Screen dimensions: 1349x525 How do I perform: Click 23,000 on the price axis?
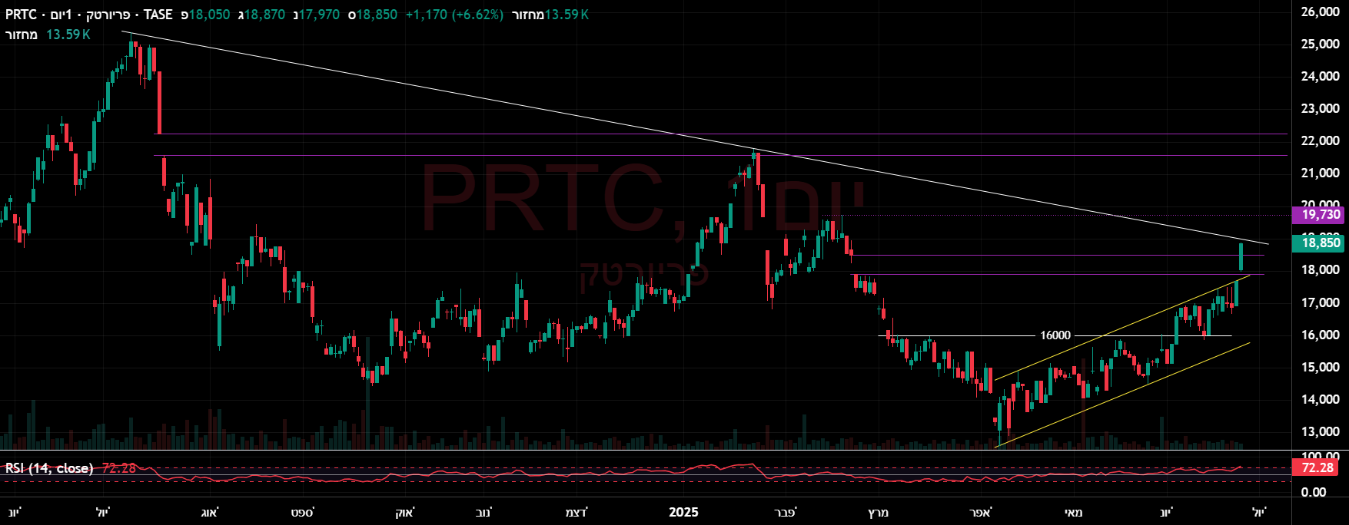[1320, 108]
